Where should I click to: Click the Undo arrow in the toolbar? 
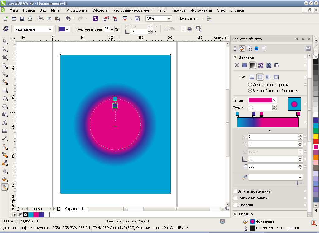click(68, 18)
